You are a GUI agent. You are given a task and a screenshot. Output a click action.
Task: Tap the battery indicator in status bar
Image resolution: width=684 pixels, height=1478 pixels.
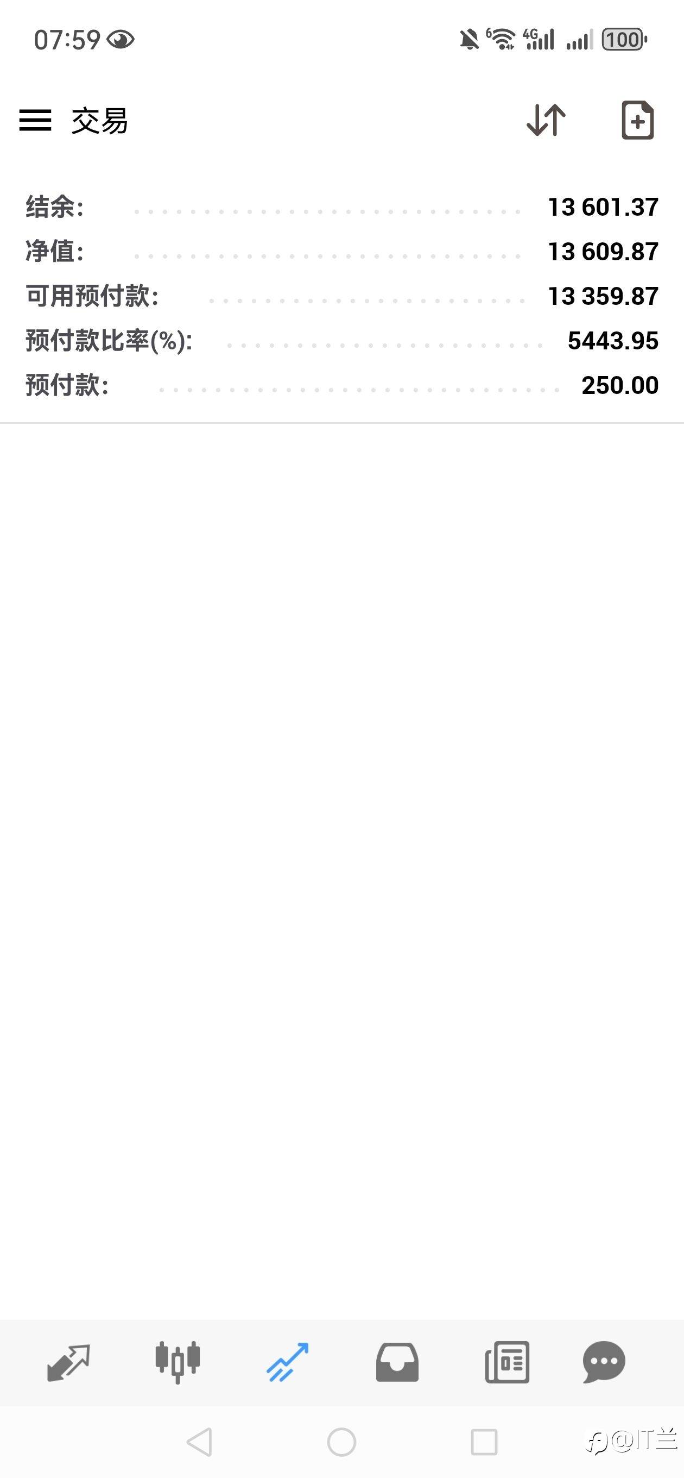[x=624, y=40]
